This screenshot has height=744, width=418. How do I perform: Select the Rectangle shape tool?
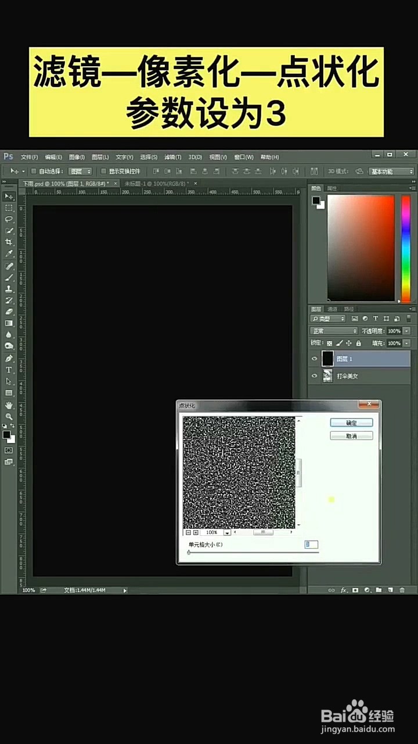(x=9, y=393)
